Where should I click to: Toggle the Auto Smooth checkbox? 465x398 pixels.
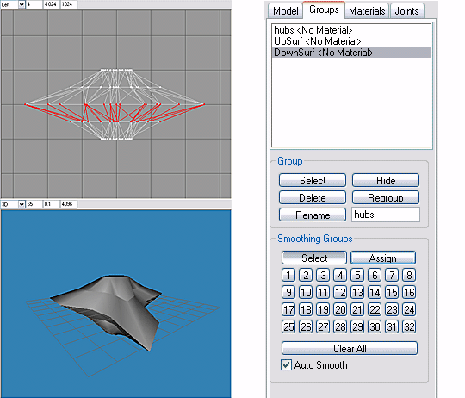coord(286,364)
